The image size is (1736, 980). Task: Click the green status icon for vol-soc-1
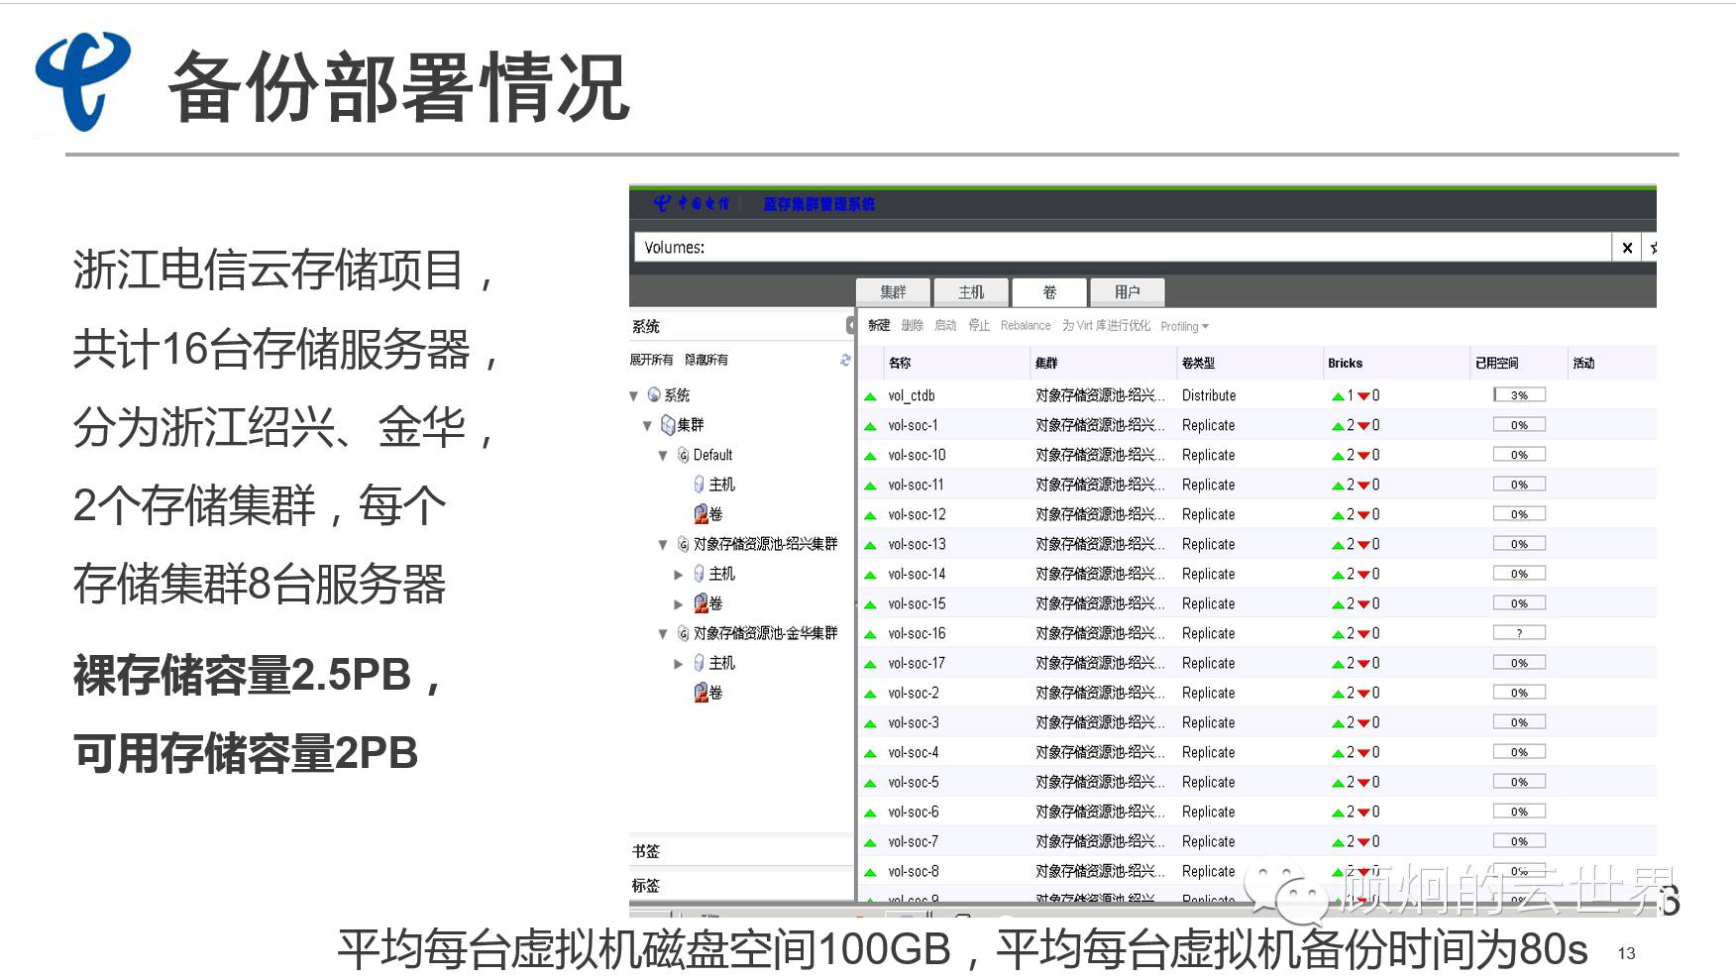[x=870, y=426]
